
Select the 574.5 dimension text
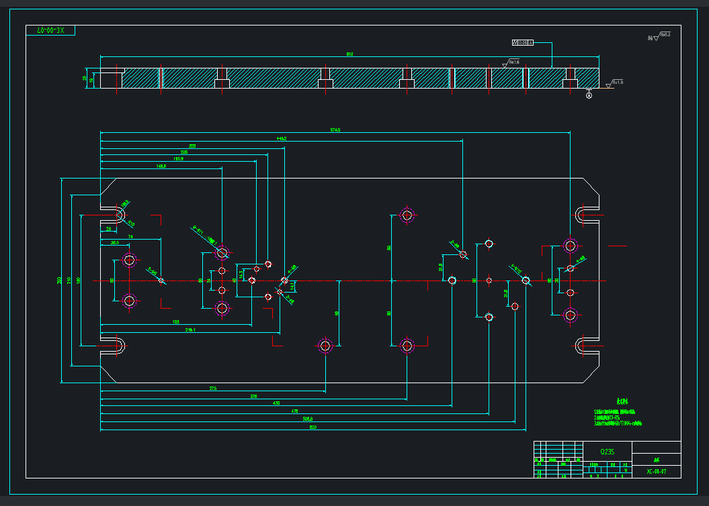[335, 130]
